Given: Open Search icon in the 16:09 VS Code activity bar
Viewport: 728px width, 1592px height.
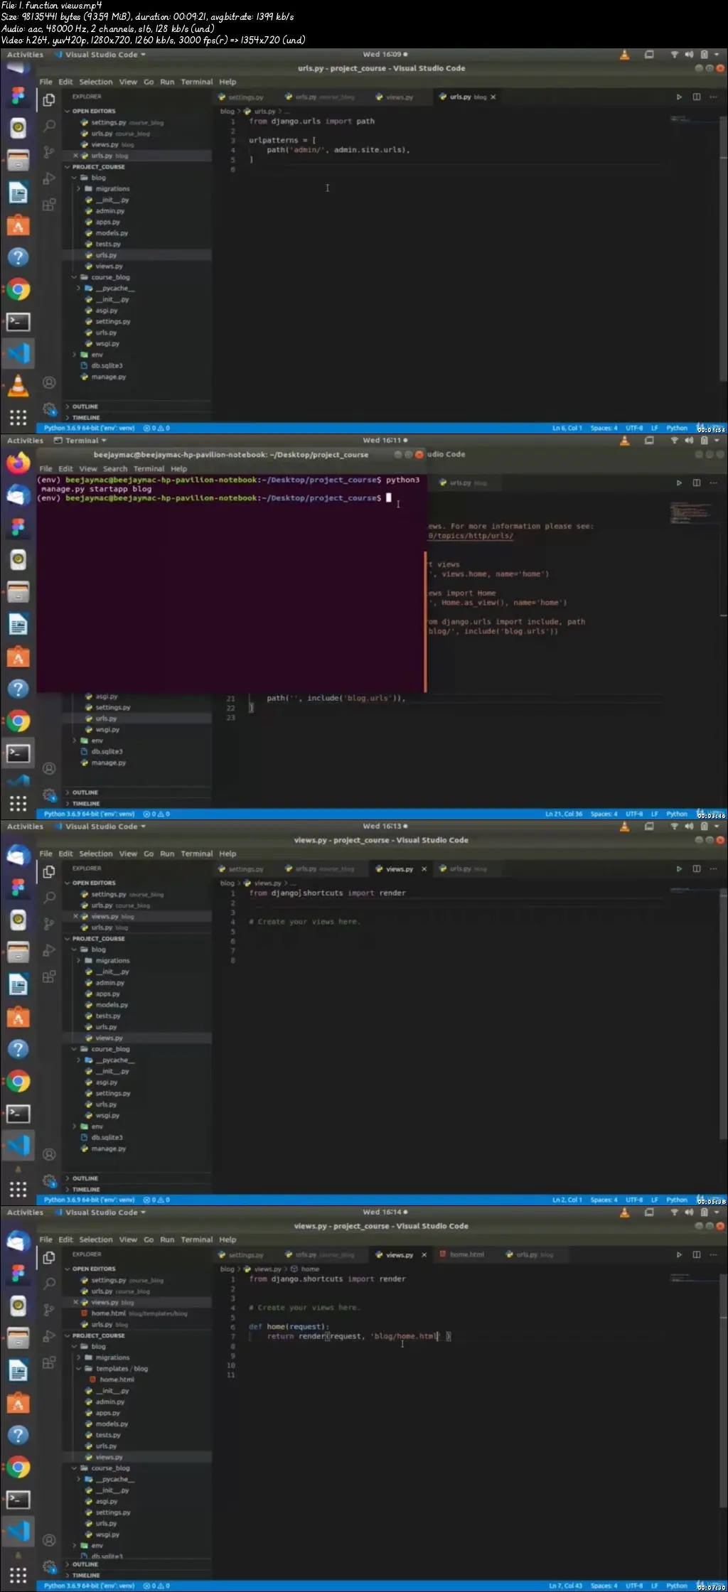Looking at the screenshot, I should click(x=49, y=126).
